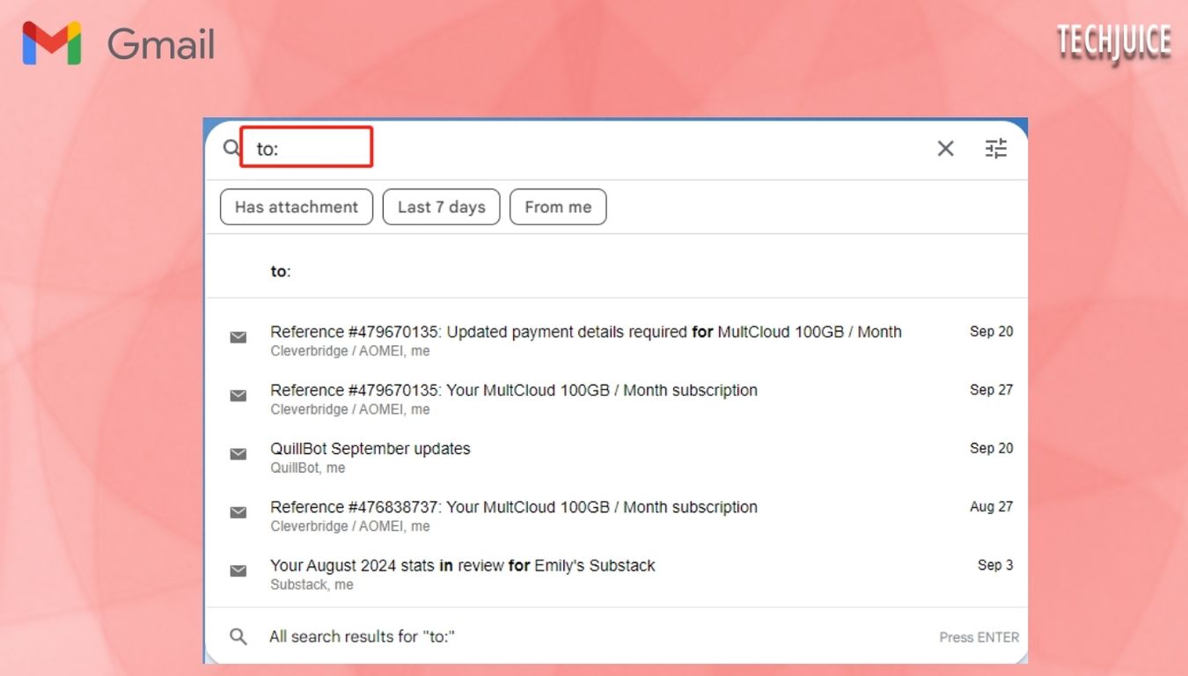The image size is (1188, 676).
Task: Open Your August 2024 stats Substack email
Action: [462, 565]
